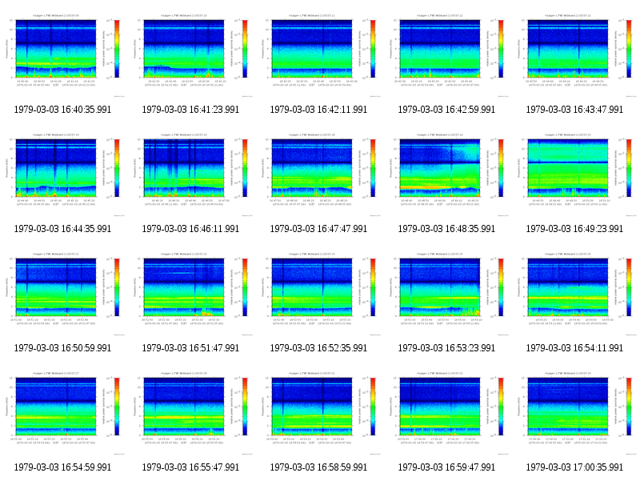640x477 pixels.
Task: Click the color scale bar beside the 16:49:23.991 plot
Action: (629, 168)
